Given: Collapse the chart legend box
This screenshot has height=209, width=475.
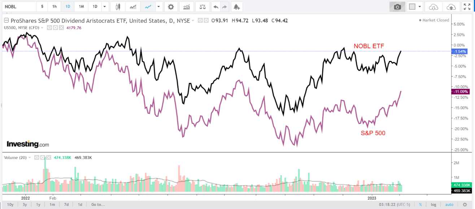Looking at the screenshot, I should [x=6, y=21].
